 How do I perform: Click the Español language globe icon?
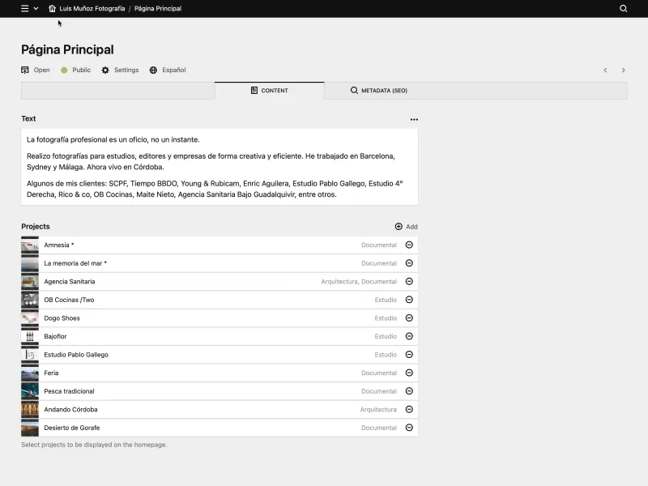pyautogui.click(x=151, y=70)
